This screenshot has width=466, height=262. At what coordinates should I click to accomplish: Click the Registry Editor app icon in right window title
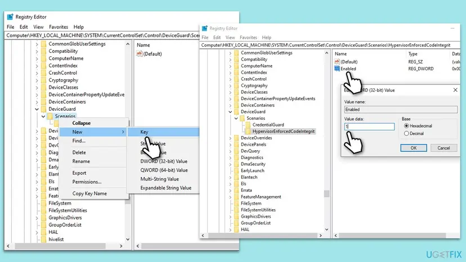204,28
